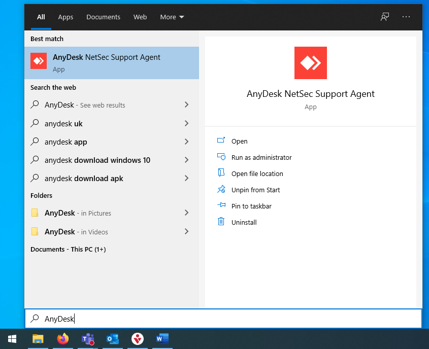Expand AnyDesk in Videos folder arrow

coord(187,231)
